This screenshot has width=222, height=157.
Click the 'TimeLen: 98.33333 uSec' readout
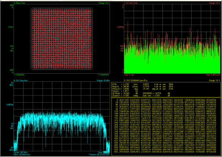pos(99,155)
